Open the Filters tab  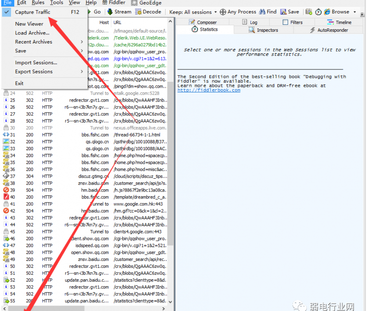tap(293, 22)
